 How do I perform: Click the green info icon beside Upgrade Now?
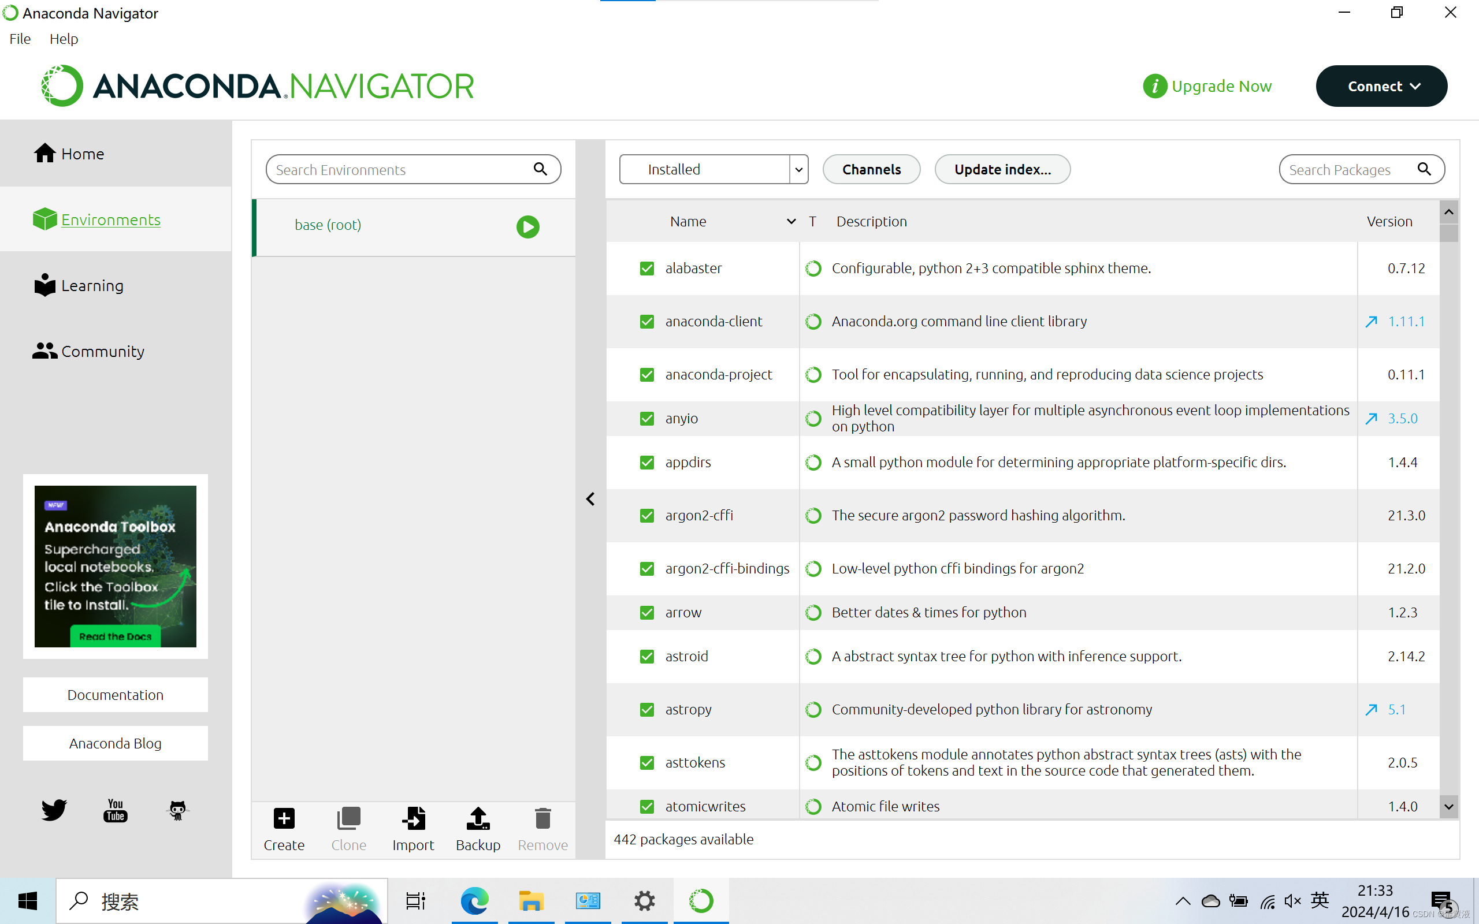[x=1155, y=86]
